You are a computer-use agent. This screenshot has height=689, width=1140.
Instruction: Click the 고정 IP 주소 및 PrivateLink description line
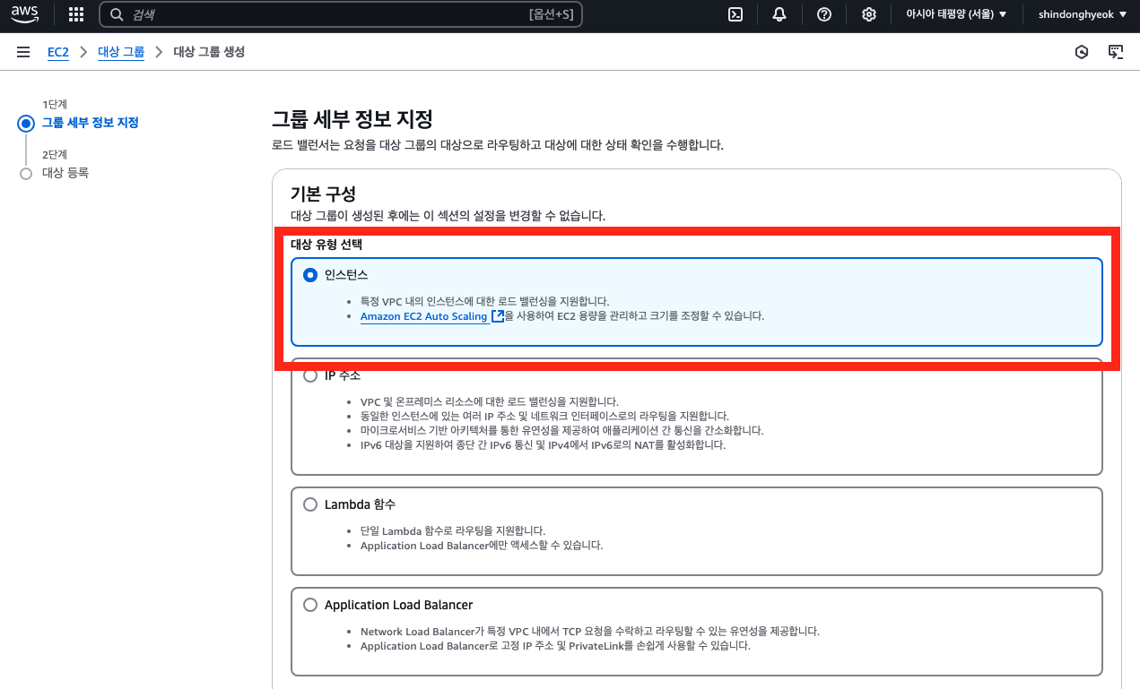point(555,645)
